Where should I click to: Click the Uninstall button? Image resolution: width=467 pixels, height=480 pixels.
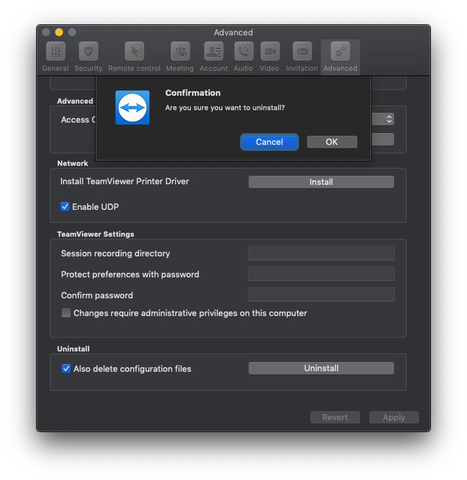[x=321, y=369]
